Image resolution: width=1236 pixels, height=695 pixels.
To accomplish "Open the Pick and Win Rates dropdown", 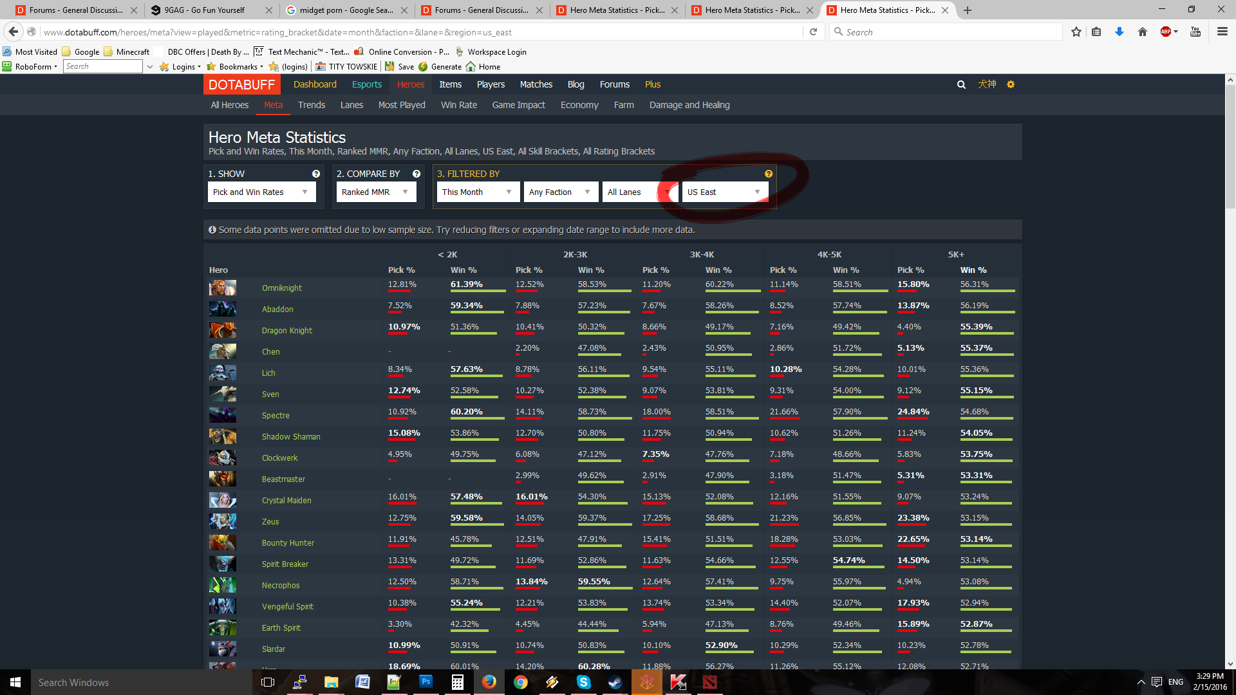I will 261,192.
